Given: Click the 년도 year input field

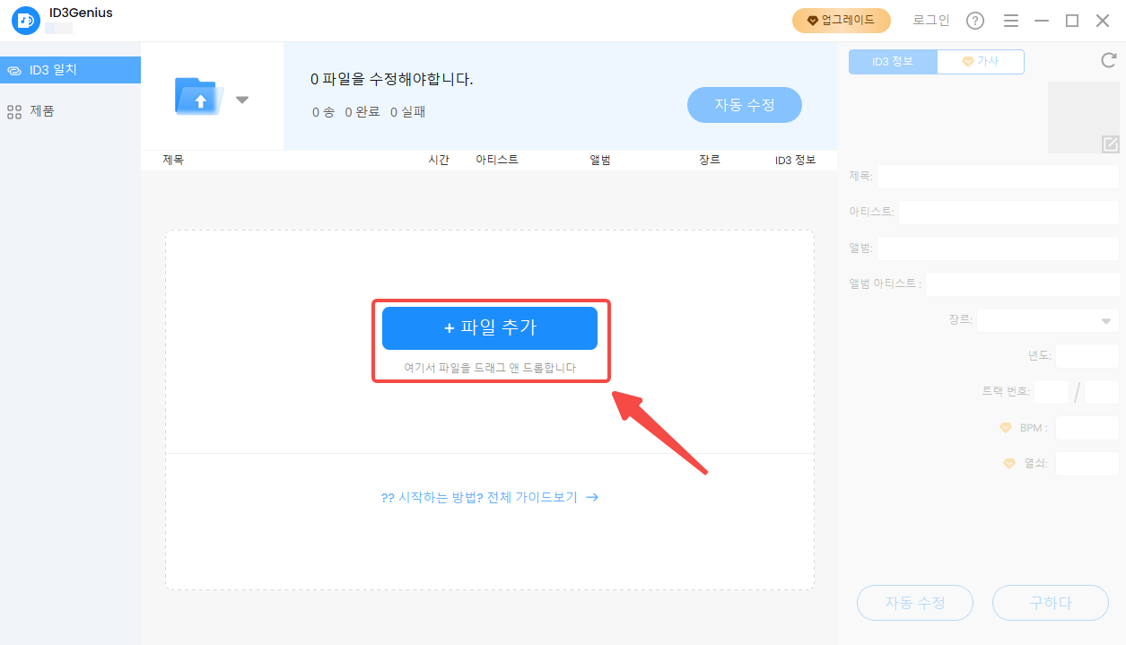Looking at the screenshot, I should click(x=1087, y=356).
